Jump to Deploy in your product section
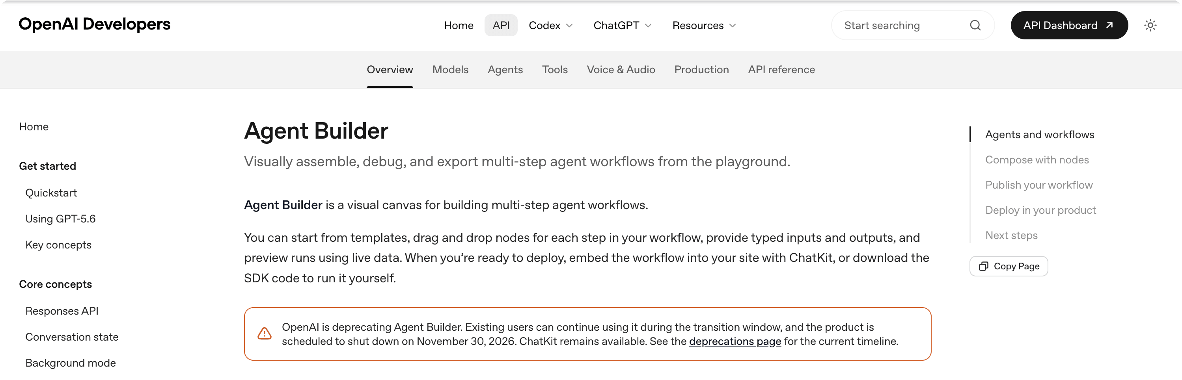Viewport: 1182px width, 380px height. (1040, 210)
